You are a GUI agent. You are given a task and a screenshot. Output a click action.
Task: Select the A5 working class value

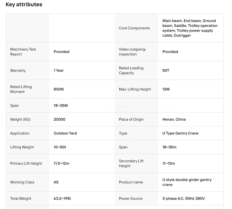pos(56,182)
